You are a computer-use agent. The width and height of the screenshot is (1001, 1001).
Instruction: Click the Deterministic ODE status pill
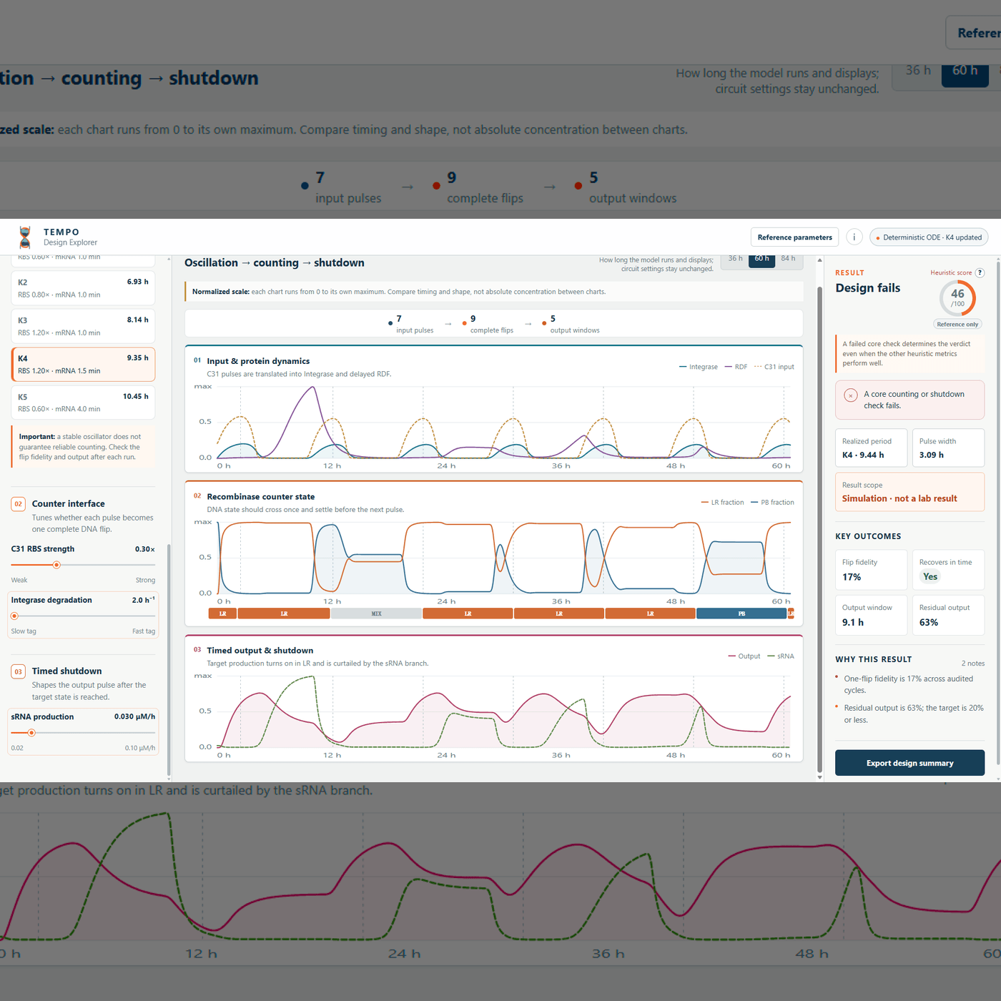pyautogui.click(x=929, y=237)
